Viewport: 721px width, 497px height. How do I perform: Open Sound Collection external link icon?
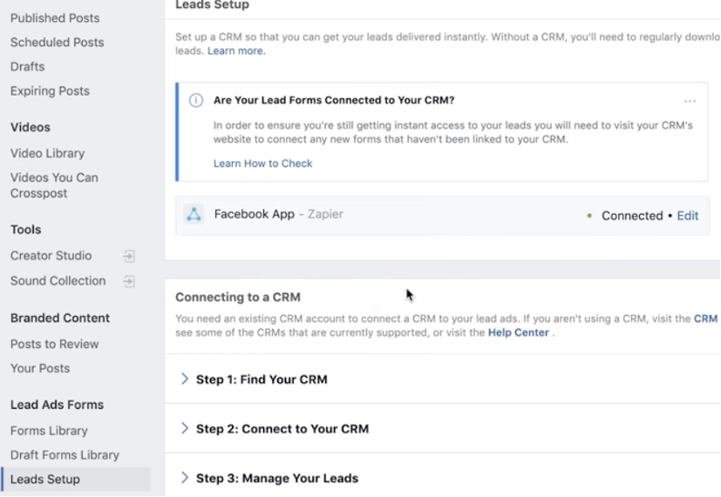point(129,281)
